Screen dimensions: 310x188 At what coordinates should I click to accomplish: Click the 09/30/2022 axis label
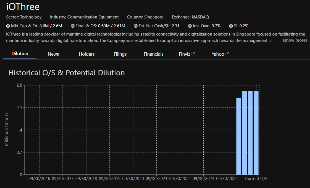[180, 179]
